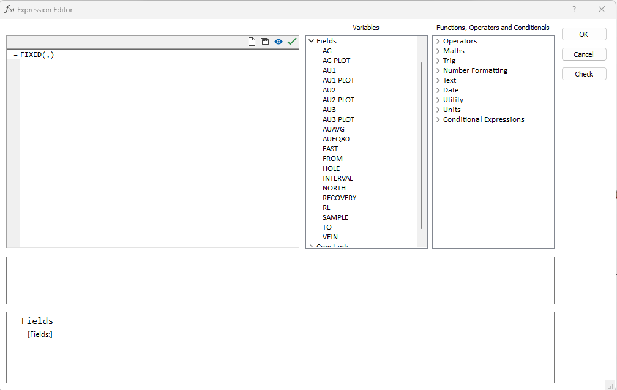Select the Text functions category
This screenshot has width=617, height=390.
(449, 80)
